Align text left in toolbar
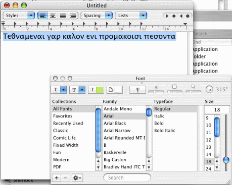This screenshot has height=185, width=232. [x=43, y=16]
